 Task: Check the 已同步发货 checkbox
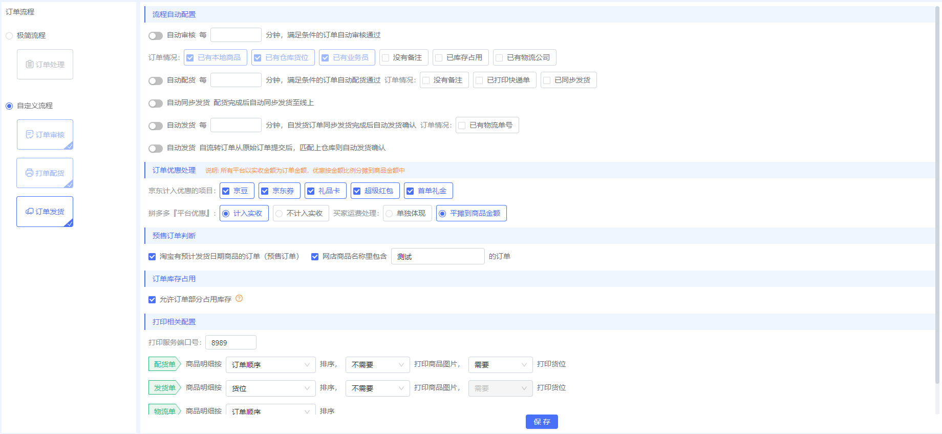click(x=547, y=80)
